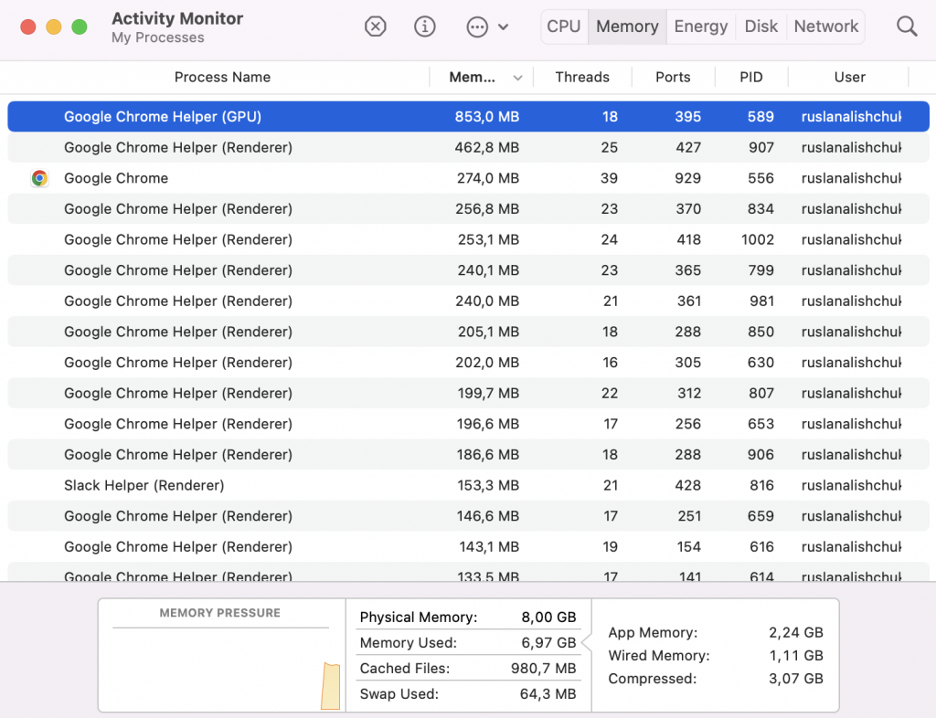Sort by the Memory column header
This screenshot has width=936, height=718.
(472, 77)
